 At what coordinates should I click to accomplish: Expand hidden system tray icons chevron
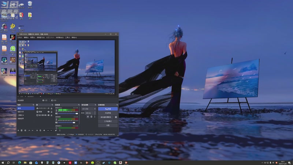(x=262, y=163)
